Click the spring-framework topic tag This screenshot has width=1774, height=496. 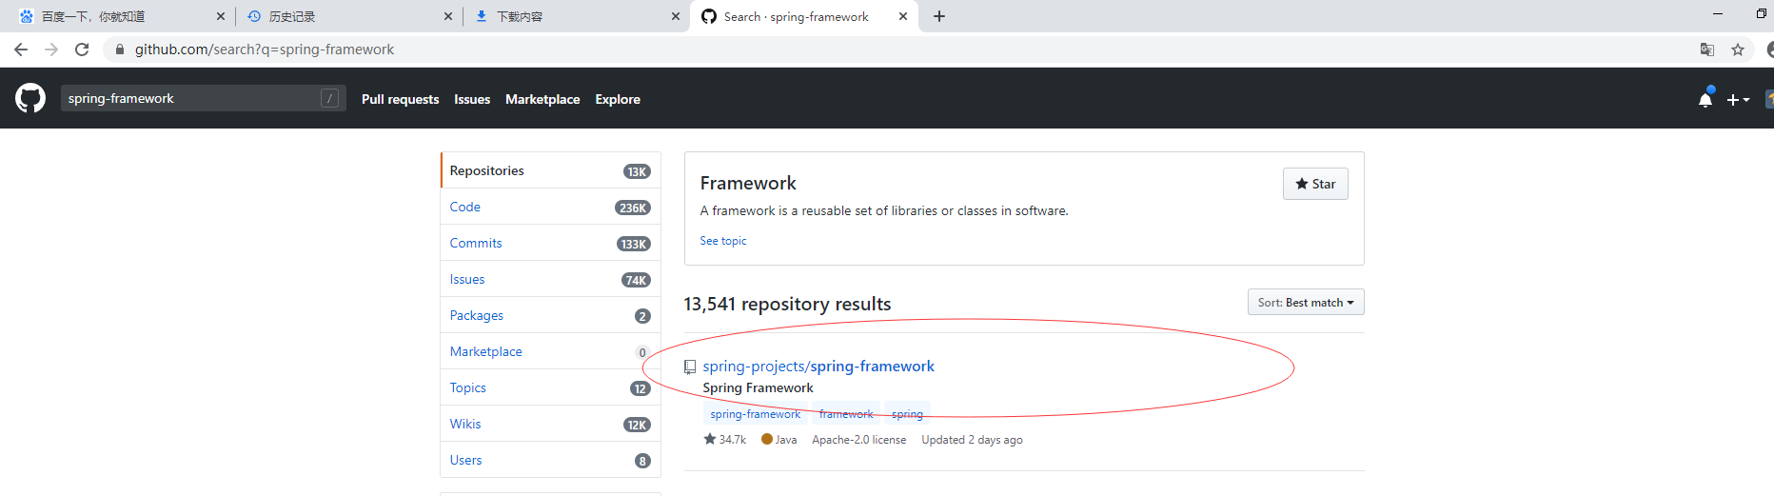point(755,414)
